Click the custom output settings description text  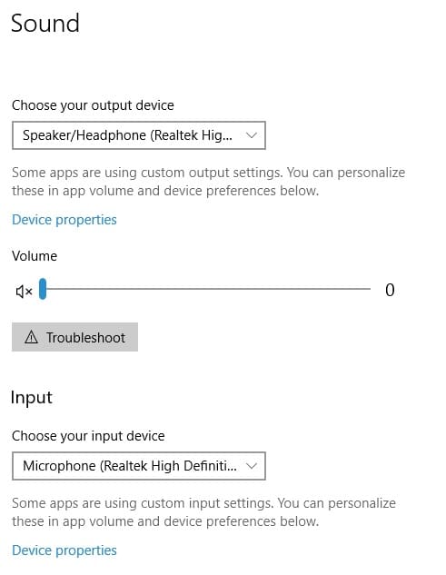pyautogui.click(x=208, y=182)
